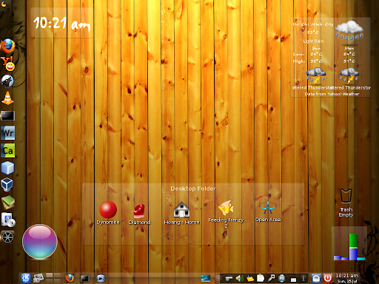Open the Dynamite item in Desktop Folder
The image size is (379, 284).
click(x=108, y=213)
